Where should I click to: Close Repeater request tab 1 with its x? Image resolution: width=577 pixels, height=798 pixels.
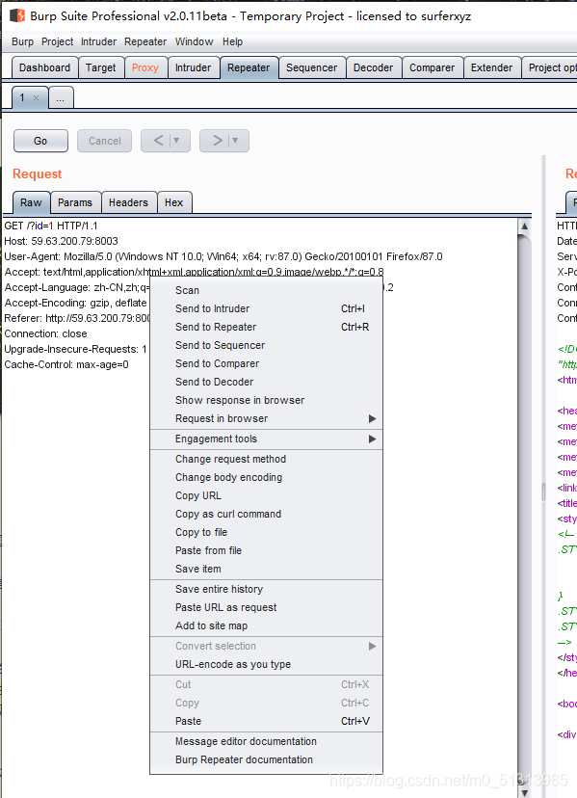click(37, 97)
